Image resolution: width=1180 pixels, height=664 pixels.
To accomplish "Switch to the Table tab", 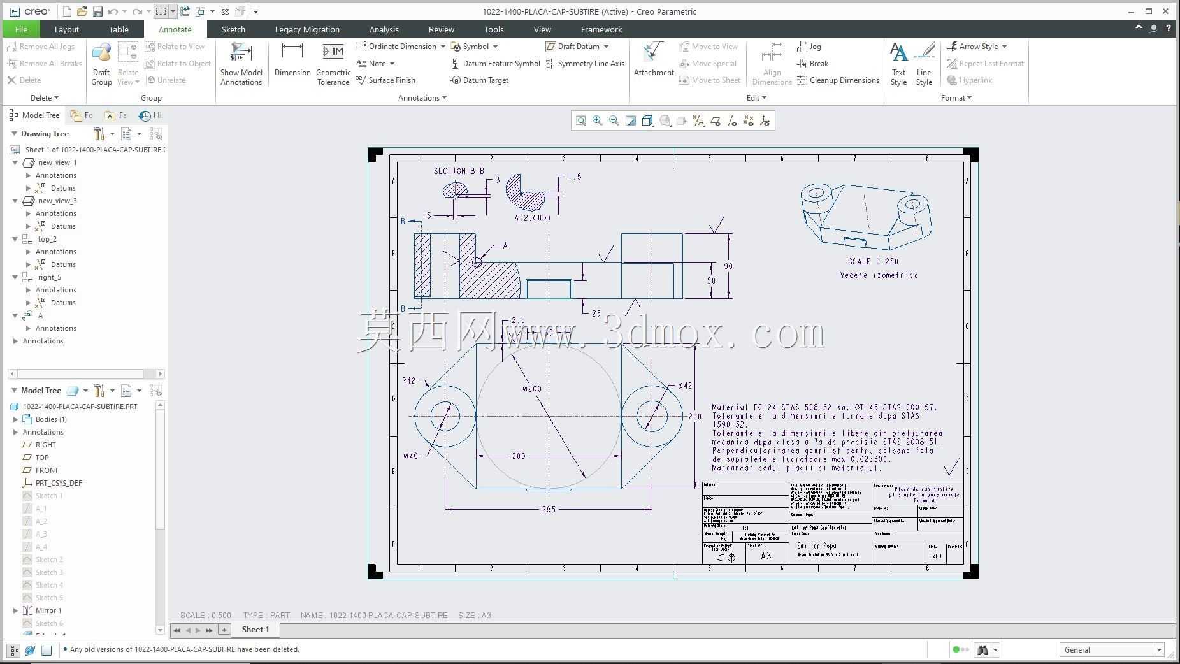I will 119,29.
